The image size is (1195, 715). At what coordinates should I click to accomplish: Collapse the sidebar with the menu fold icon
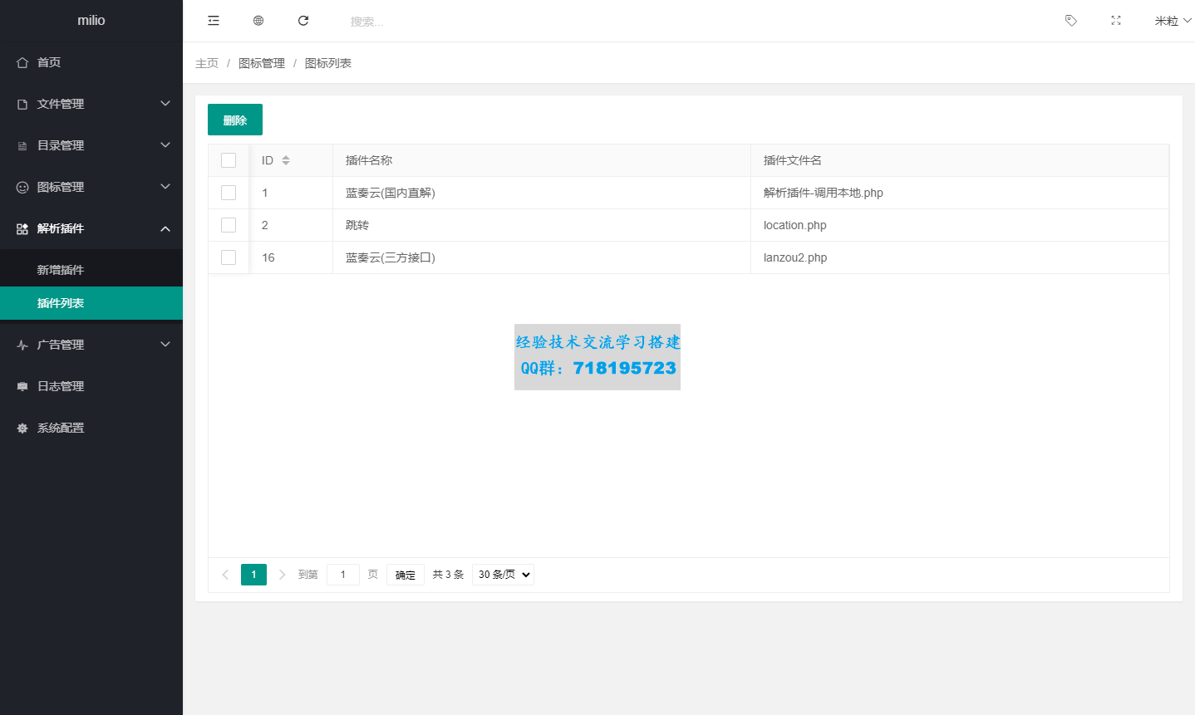pos(214,21)
